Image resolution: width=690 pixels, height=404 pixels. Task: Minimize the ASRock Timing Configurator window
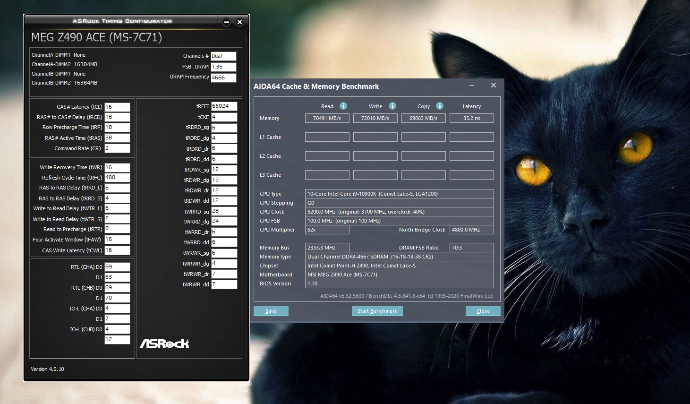pos(226,22)
